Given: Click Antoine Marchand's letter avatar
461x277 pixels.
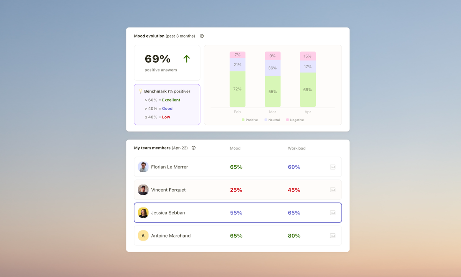Looking at the screenshot, I should (x=143, y=236).
